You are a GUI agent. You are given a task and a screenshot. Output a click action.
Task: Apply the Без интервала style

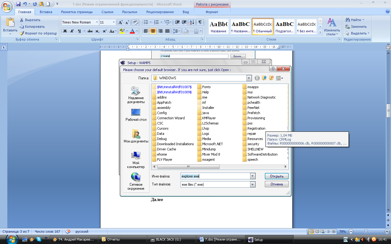(x=307, y=27)
